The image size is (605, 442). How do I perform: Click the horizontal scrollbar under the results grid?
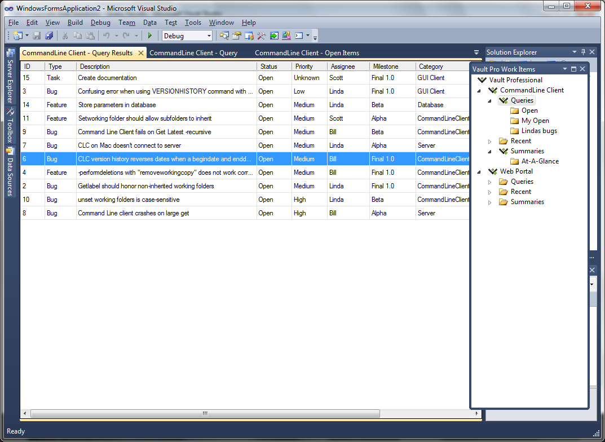(x=205, y=413)
